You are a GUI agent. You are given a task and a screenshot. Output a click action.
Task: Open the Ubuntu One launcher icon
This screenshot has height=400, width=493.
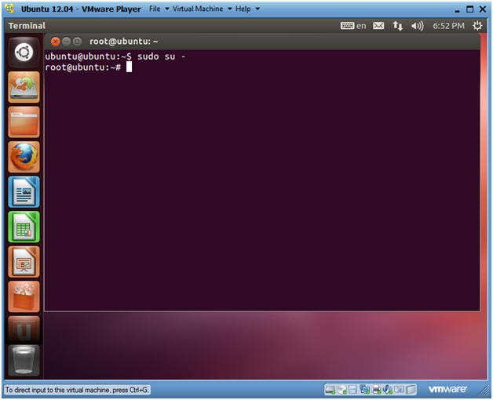pos(24,330)
